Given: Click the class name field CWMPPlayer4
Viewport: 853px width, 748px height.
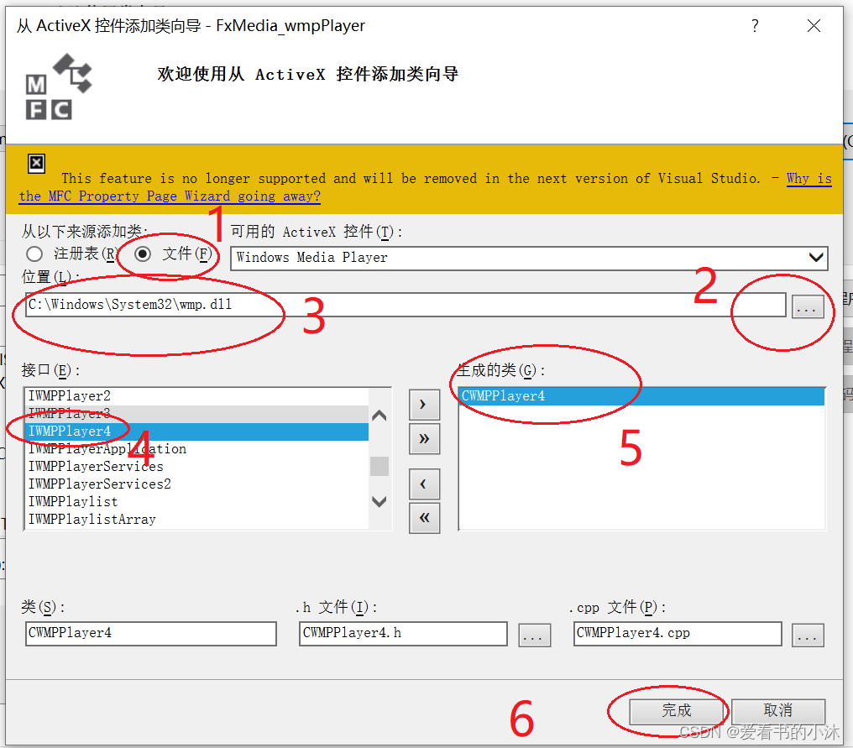Looking at the screenshot, I should [x=150, y=634].
